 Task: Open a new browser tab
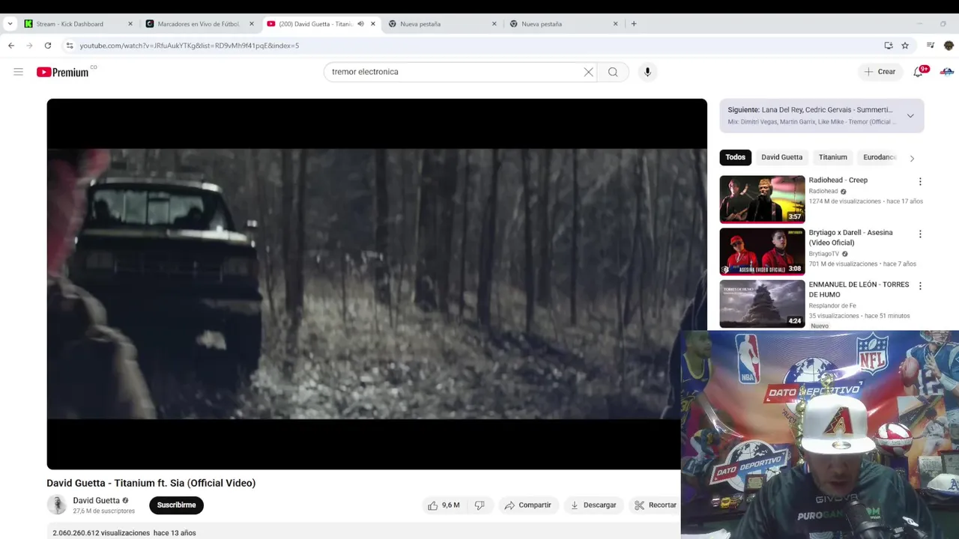[x=634, y=24]
